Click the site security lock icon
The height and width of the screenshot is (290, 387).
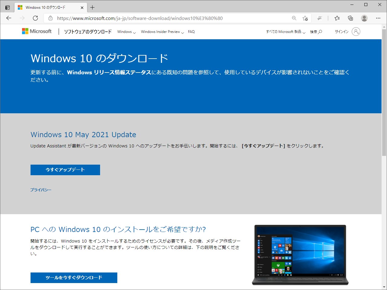[x=50, y=18]
